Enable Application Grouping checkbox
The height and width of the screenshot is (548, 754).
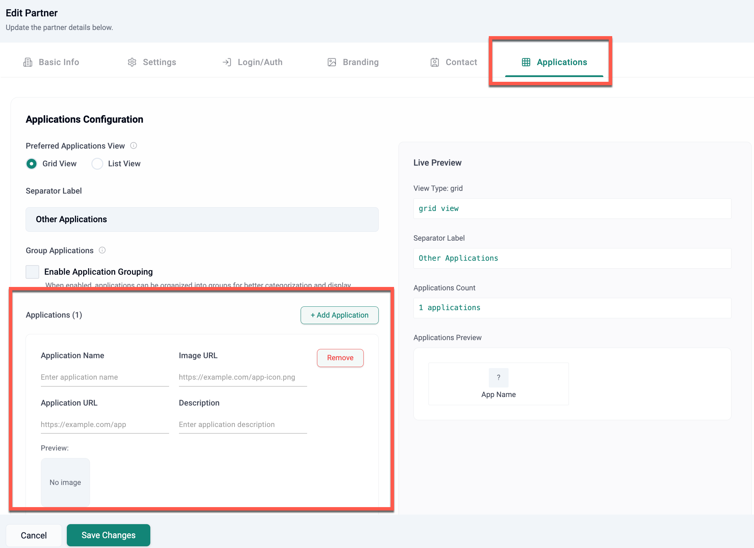click(x=32, y=272)
